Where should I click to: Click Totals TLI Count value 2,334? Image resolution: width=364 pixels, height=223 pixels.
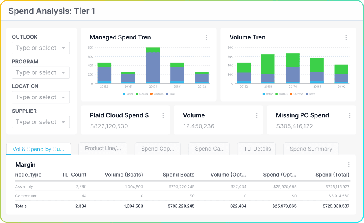pos(81,206)
